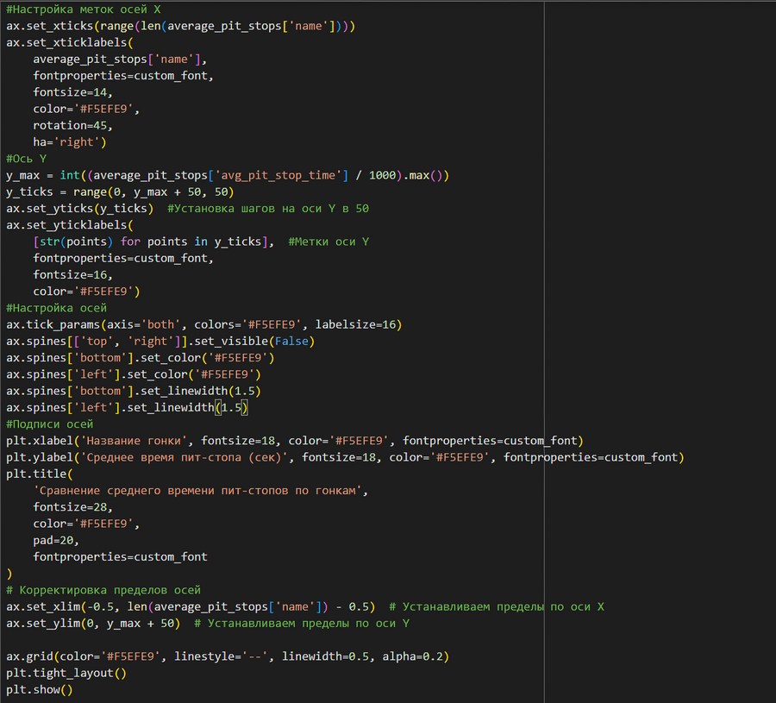Viewport: 776px width, 703px height.
Task: Click the '[str(points) for points in y_ticks]' expression
Action: tap(150, 242)
